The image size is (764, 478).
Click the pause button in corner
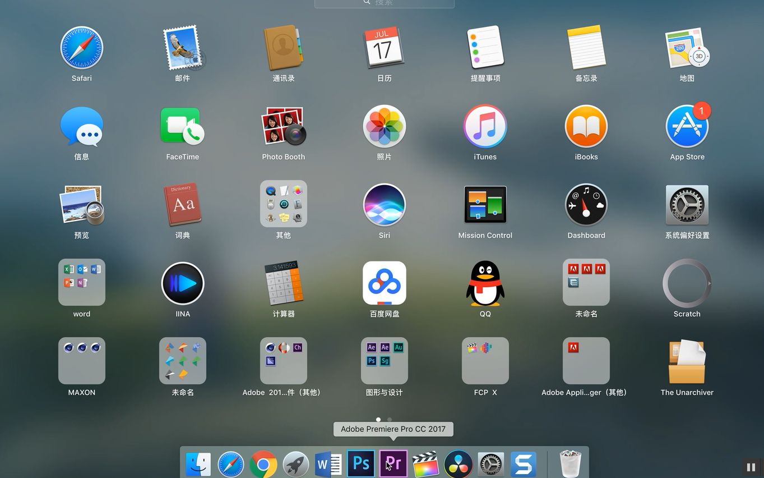pos(751,467)
